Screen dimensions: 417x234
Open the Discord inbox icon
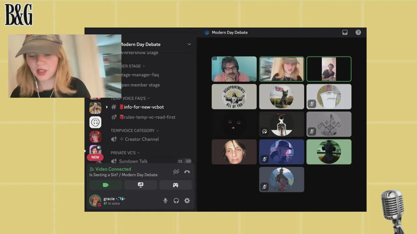click(x=345, y=32)
